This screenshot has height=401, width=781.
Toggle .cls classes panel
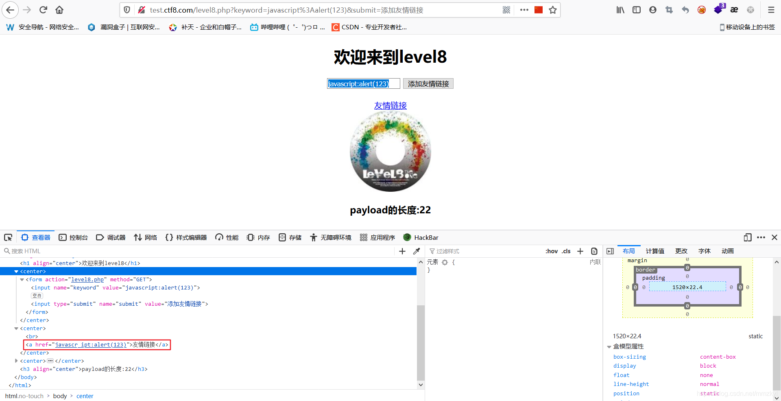coord(566,251)
